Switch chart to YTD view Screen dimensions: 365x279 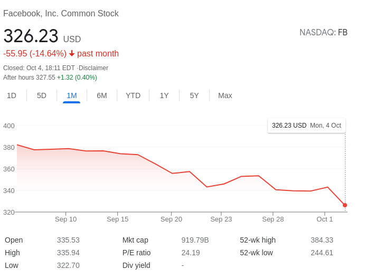tap(133, 95)
